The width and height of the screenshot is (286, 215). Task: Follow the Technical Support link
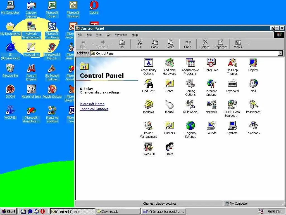click(x=94, y=109)
